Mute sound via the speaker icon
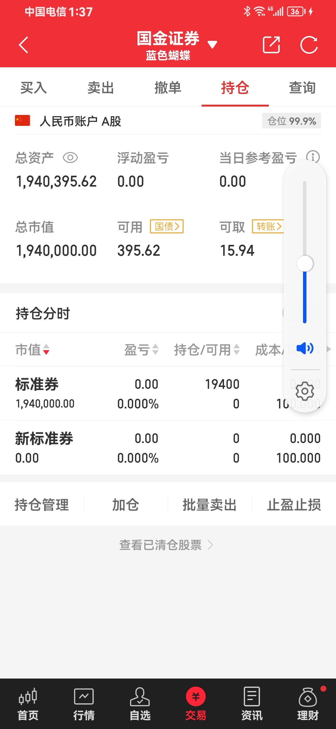336x729 pixels. tap(305, 348)
